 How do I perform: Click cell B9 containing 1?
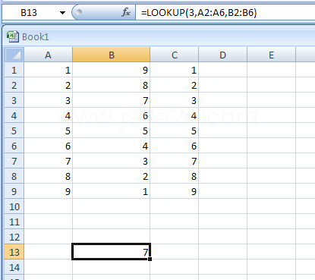click(x=112, y=191)
